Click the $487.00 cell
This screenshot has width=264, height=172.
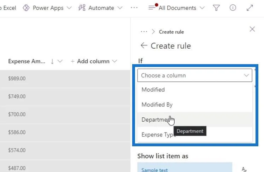[x=17, y=168]
